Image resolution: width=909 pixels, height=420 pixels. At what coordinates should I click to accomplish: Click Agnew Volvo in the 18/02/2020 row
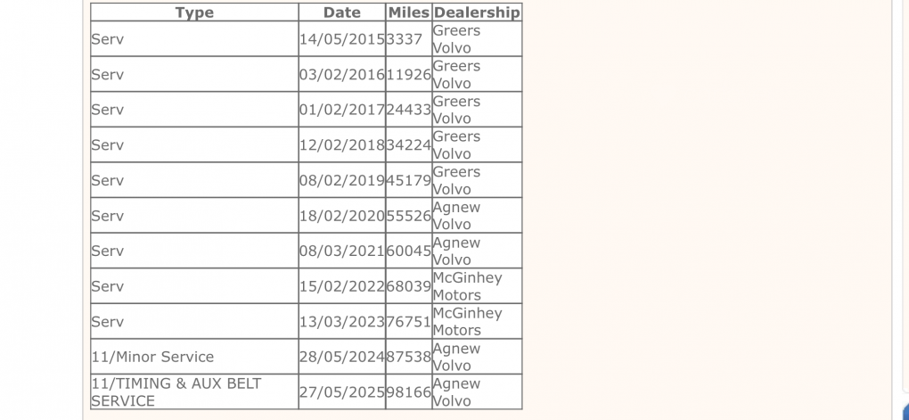tap(457, 216)
